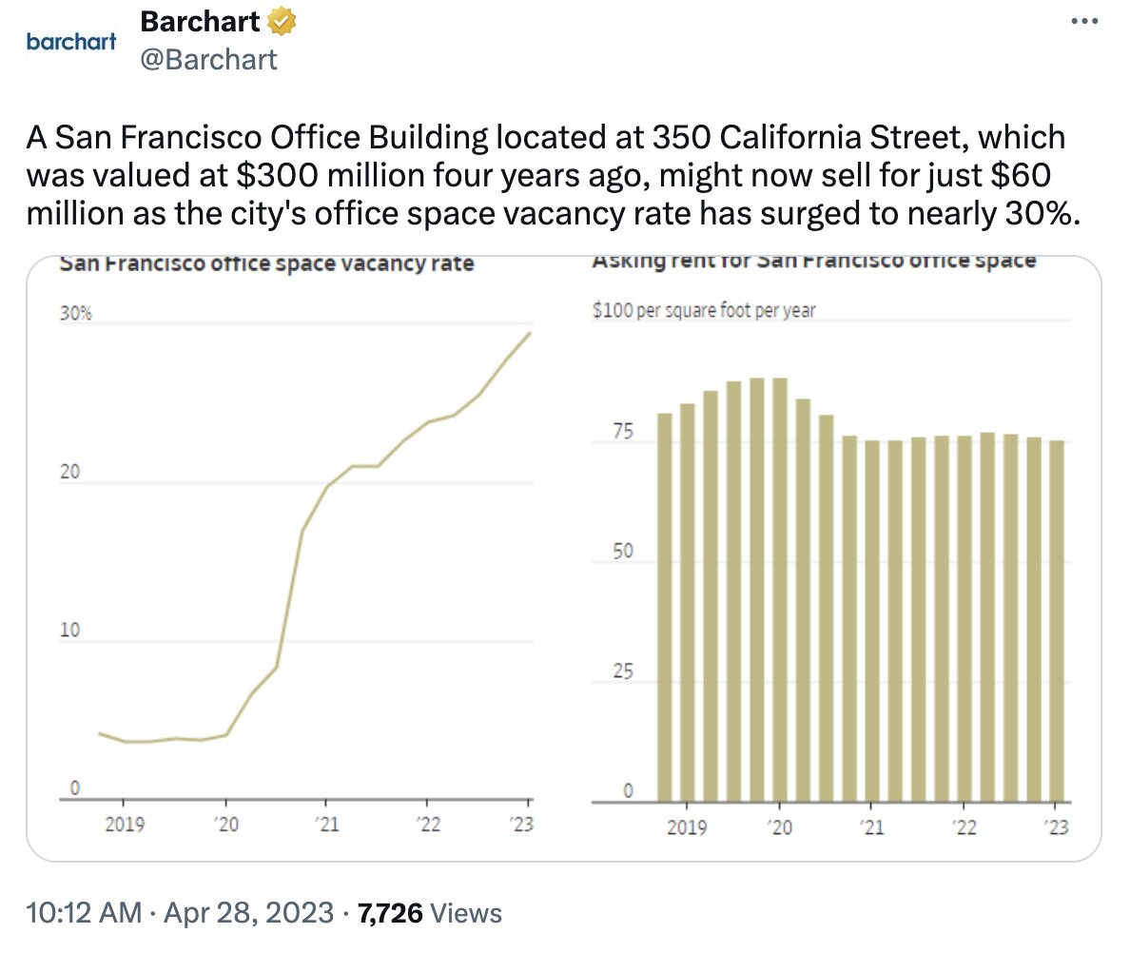The image size is (1130, 953).
Task: Open the Barchart display name link
Action: click(201, 20)
